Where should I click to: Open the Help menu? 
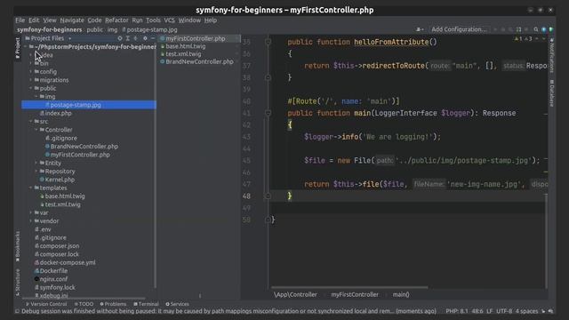coord(210,20)
